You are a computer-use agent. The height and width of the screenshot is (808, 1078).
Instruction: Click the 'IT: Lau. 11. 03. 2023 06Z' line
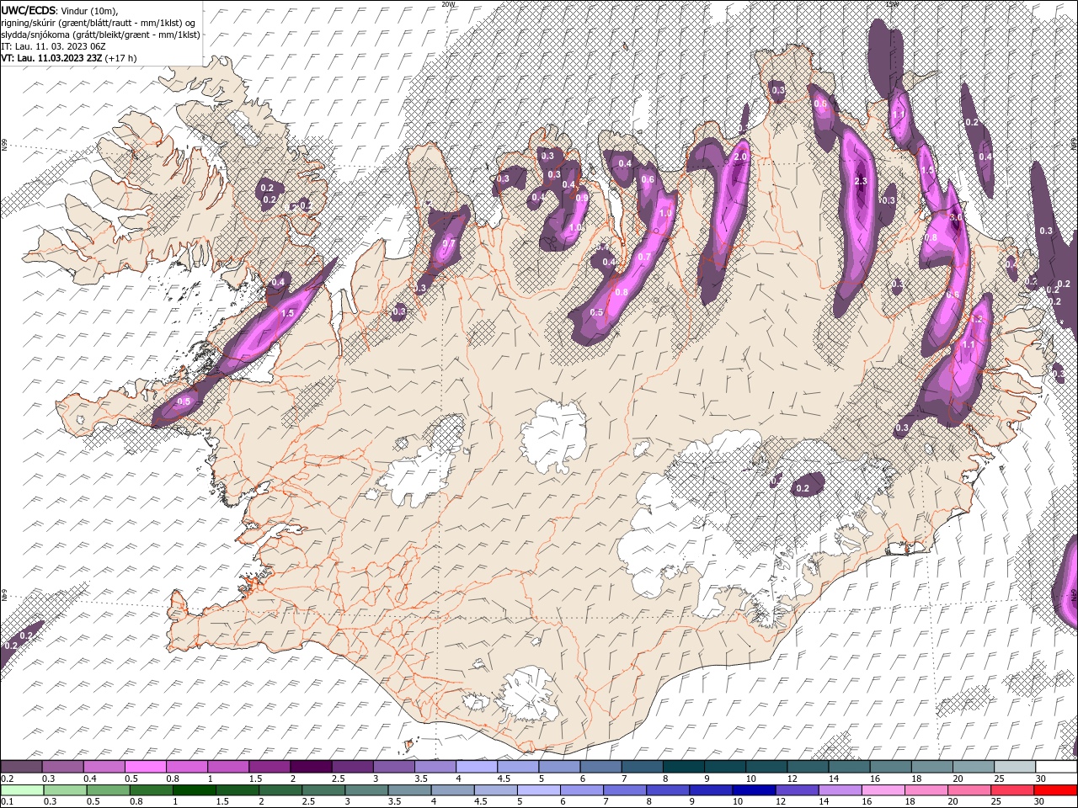pyautogui.click(x=53, y=46)
